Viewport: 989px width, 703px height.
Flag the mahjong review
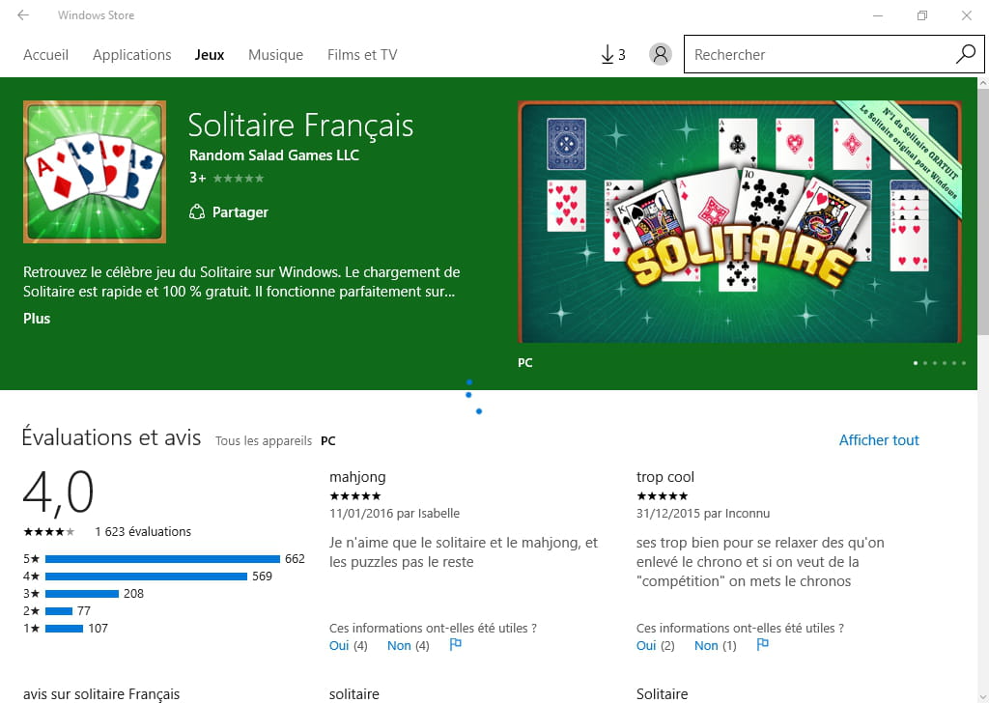coord(456,644)
